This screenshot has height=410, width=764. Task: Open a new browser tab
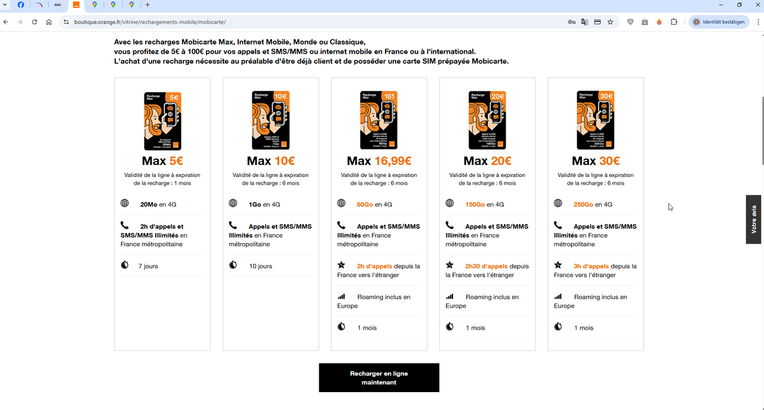click(148, 5)
